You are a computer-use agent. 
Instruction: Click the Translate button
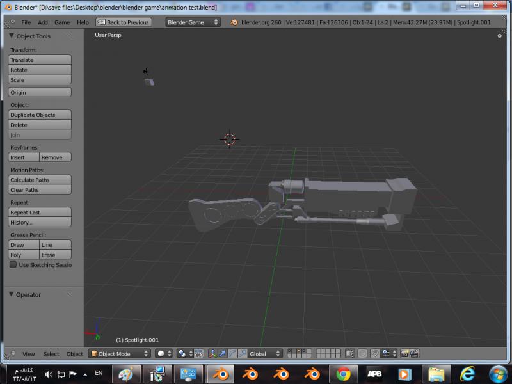click(40, 60)
